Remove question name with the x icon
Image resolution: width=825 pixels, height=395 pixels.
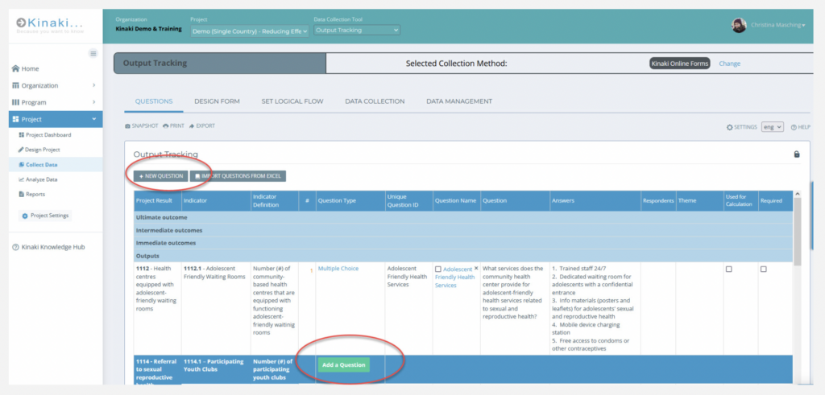coord(476,268)
